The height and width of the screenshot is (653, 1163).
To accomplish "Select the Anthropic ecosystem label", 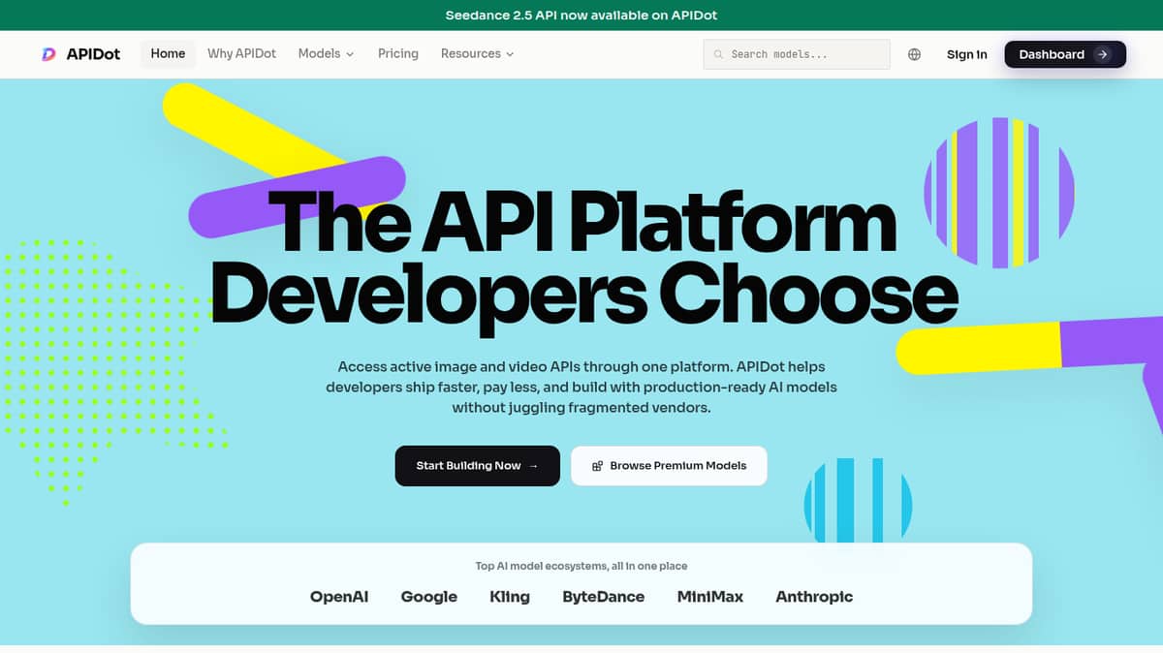I will [x=814, y=597].
